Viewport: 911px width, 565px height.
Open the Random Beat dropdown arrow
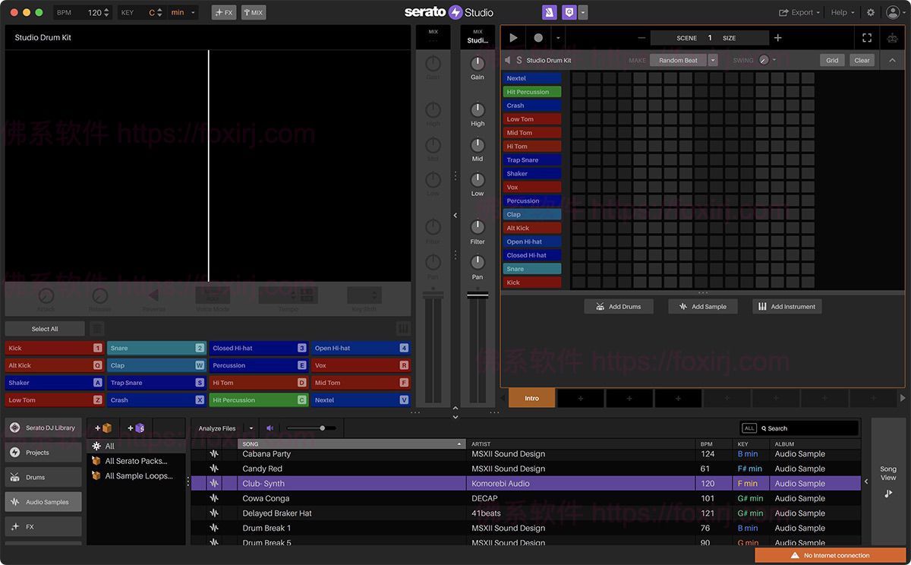tap(713, 60)
